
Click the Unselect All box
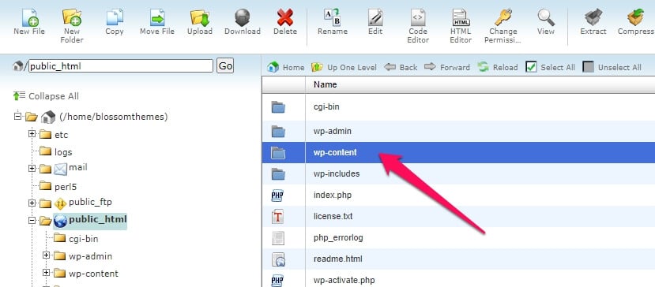click(x=588, y=67)
